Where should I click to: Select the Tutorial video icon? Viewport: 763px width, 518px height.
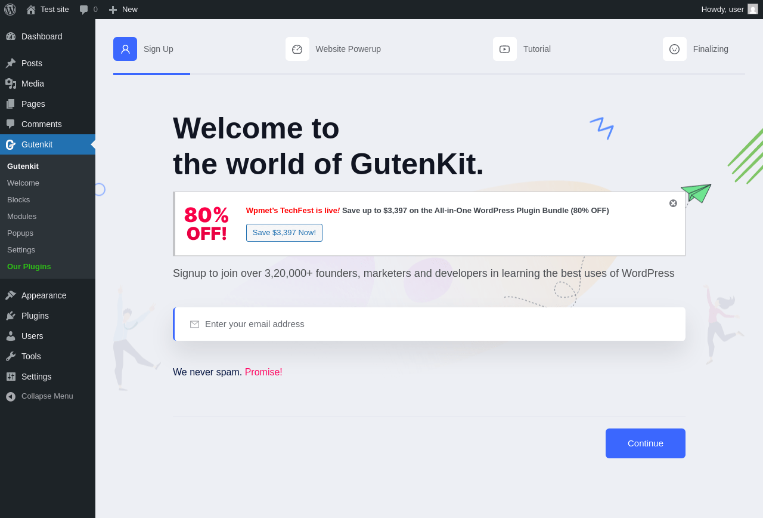click(x=505, y=49)
